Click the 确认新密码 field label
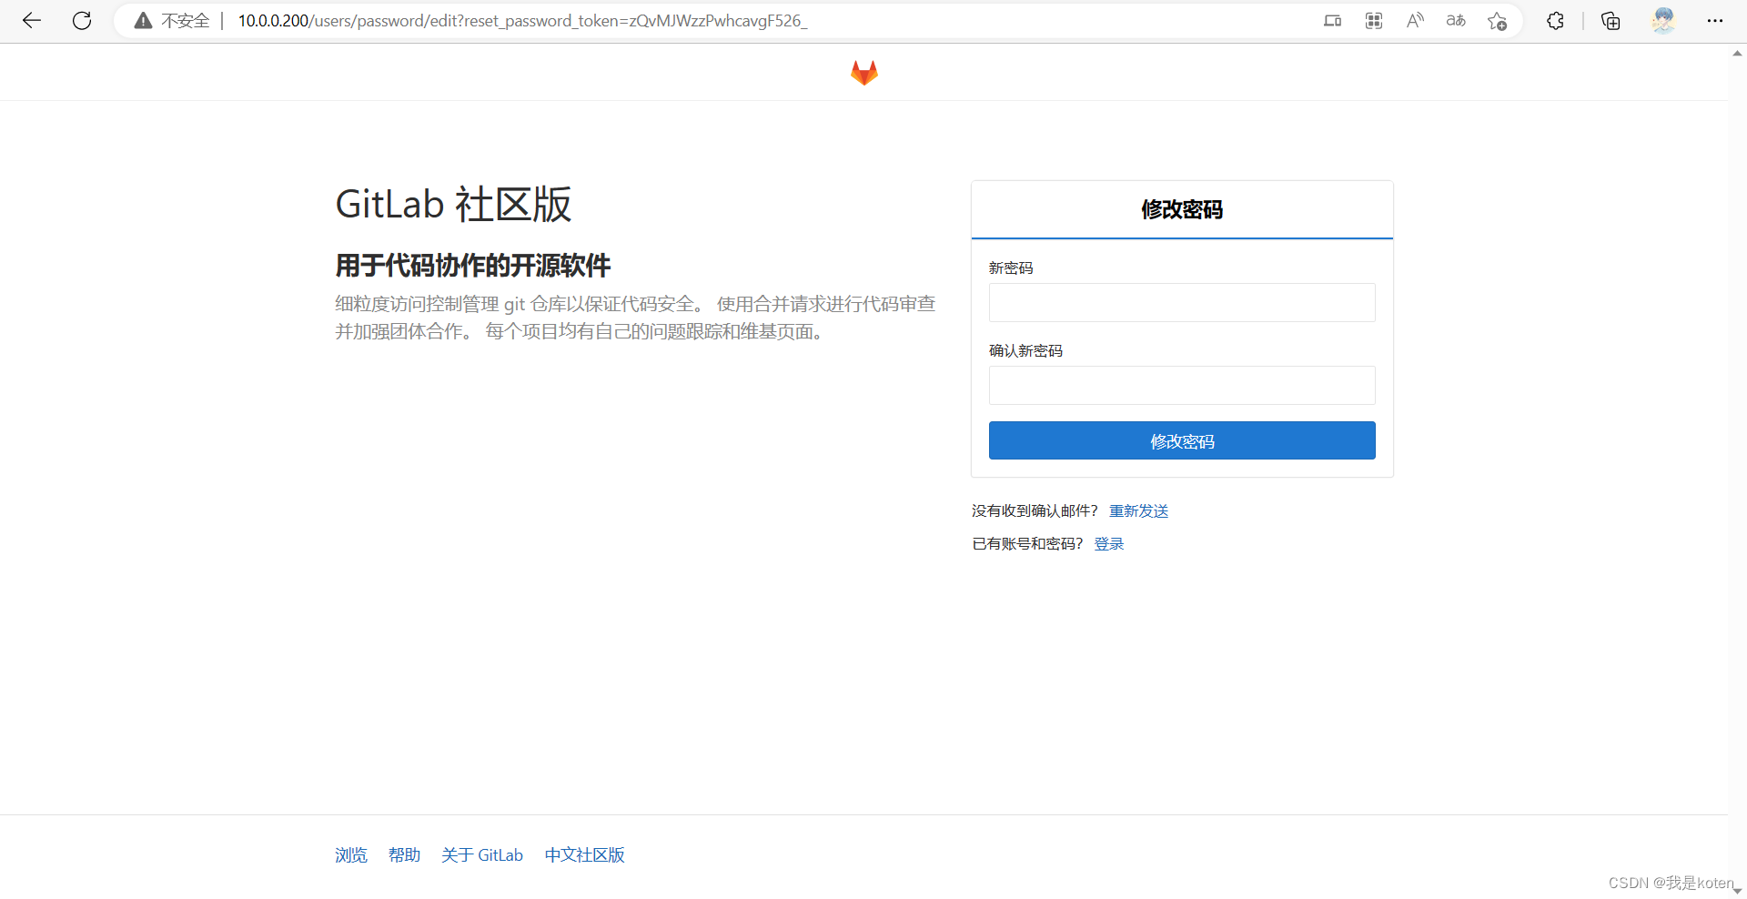Viewport: 1747px width, 899px height. tap(1025, 351)
